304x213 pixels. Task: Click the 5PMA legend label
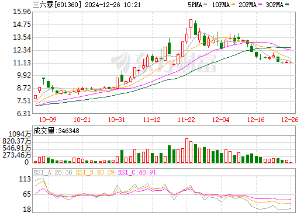(195, 5)
